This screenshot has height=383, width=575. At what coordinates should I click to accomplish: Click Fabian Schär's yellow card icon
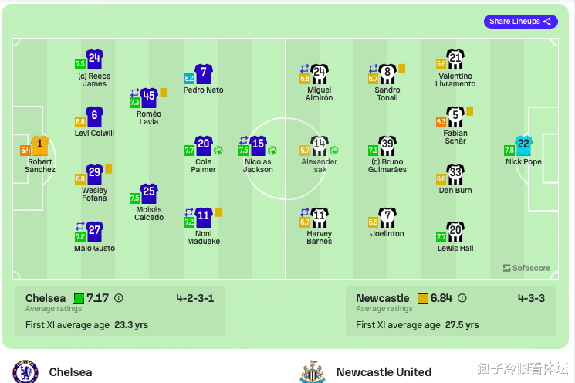[469, 111]
